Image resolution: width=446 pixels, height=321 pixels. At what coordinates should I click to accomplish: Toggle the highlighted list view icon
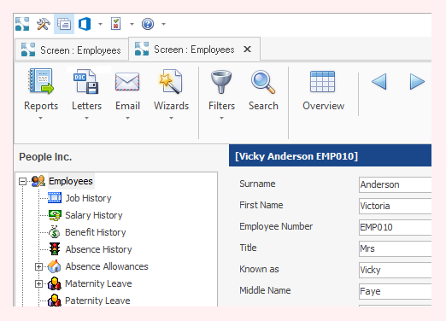click(x=64, y=24)
